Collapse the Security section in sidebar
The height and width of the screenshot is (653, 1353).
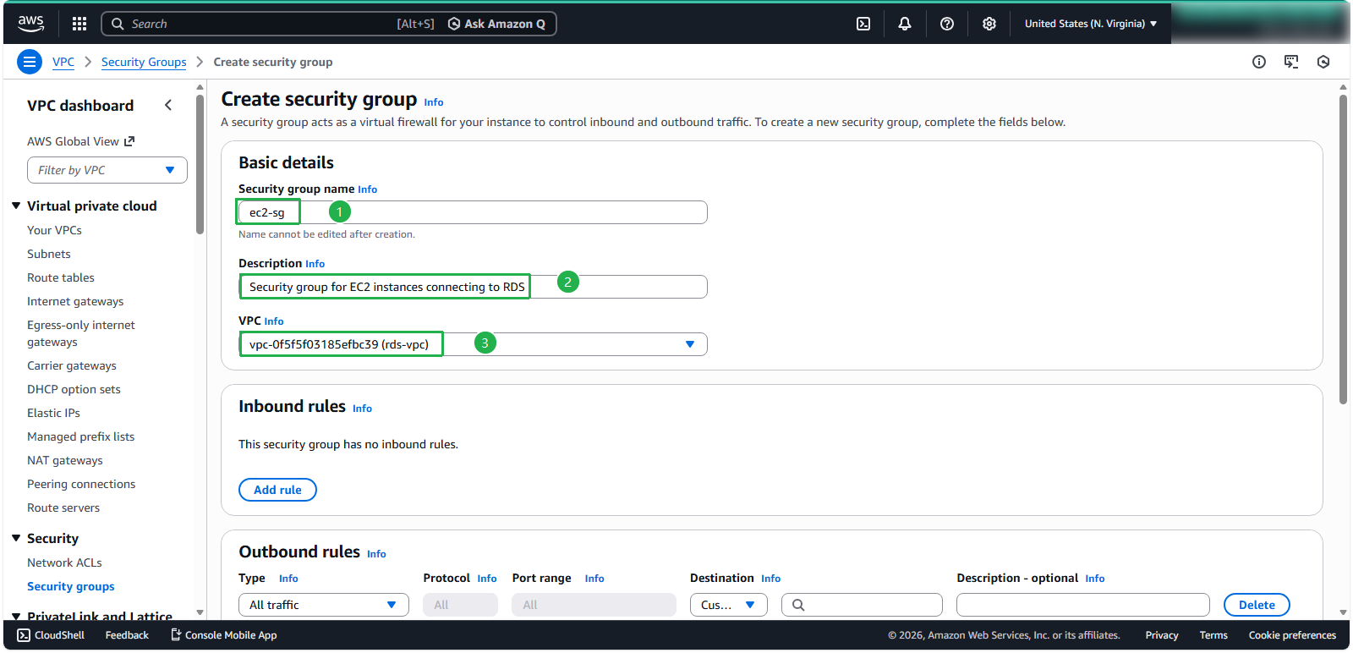pos(16,538)
